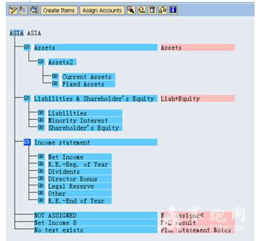258x241 pixels.
Task: Click the R.E.-End of Year folder icon
Action: coord(41,201)
